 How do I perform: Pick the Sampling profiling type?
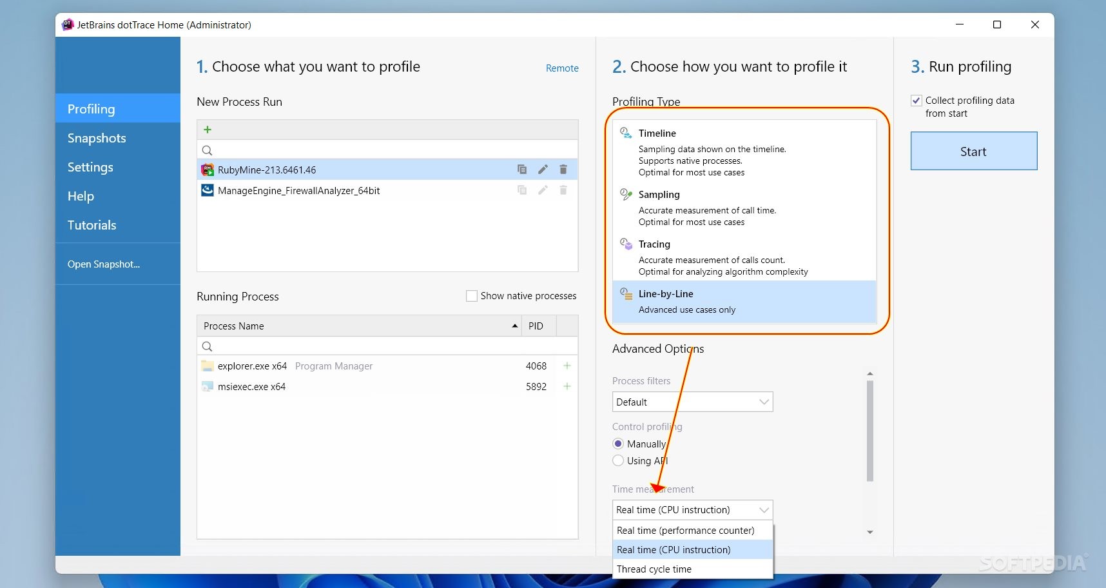[744, 207]
